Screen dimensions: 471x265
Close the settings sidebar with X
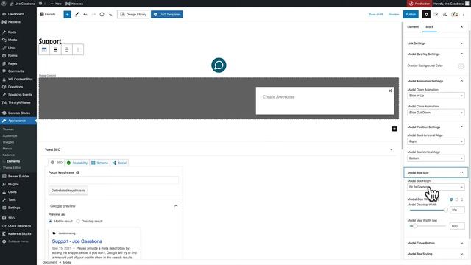click(461, 27)
